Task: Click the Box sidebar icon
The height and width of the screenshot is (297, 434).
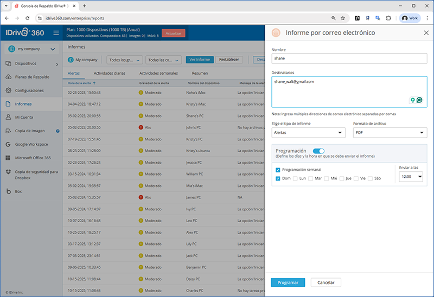Action: [x=9, y=191]
